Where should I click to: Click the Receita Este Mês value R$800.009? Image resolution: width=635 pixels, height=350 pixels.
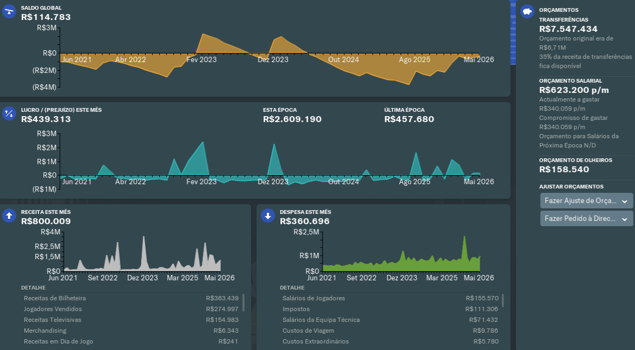[x=46, y=221]
